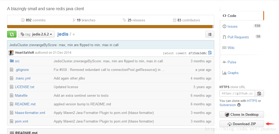Open the HeartSaViOR author profile
Image resolution: width=279 pixels, height=134 pixels.
(25, 53)
